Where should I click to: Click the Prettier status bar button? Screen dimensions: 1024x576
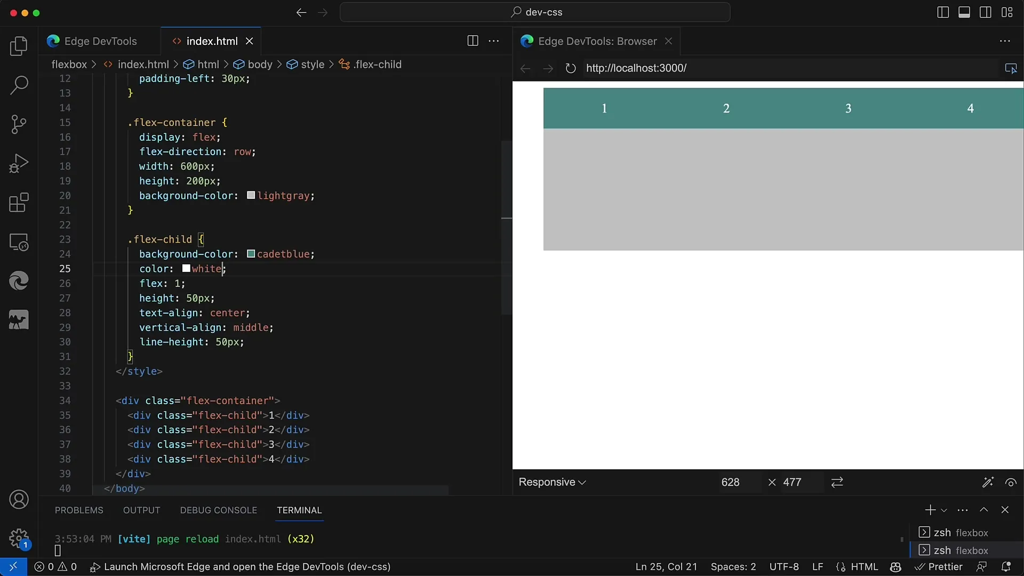939,567
